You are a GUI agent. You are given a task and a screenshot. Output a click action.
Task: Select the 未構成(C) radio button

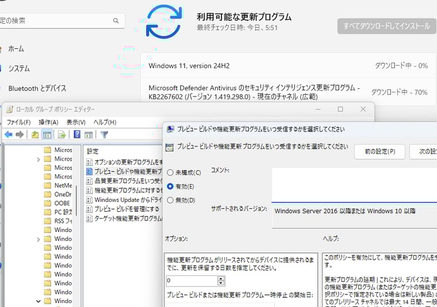(x=170, y=172)
